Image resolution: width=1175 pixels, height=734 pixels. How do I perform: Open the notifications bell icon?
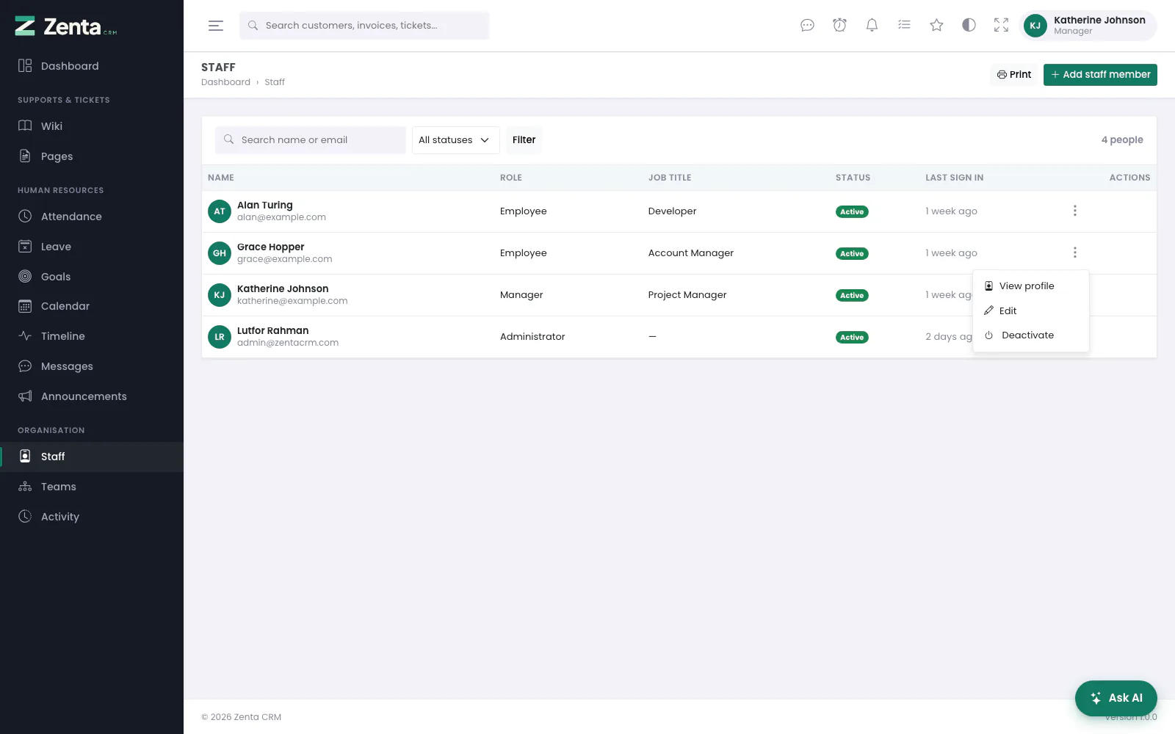click(872, 26)
